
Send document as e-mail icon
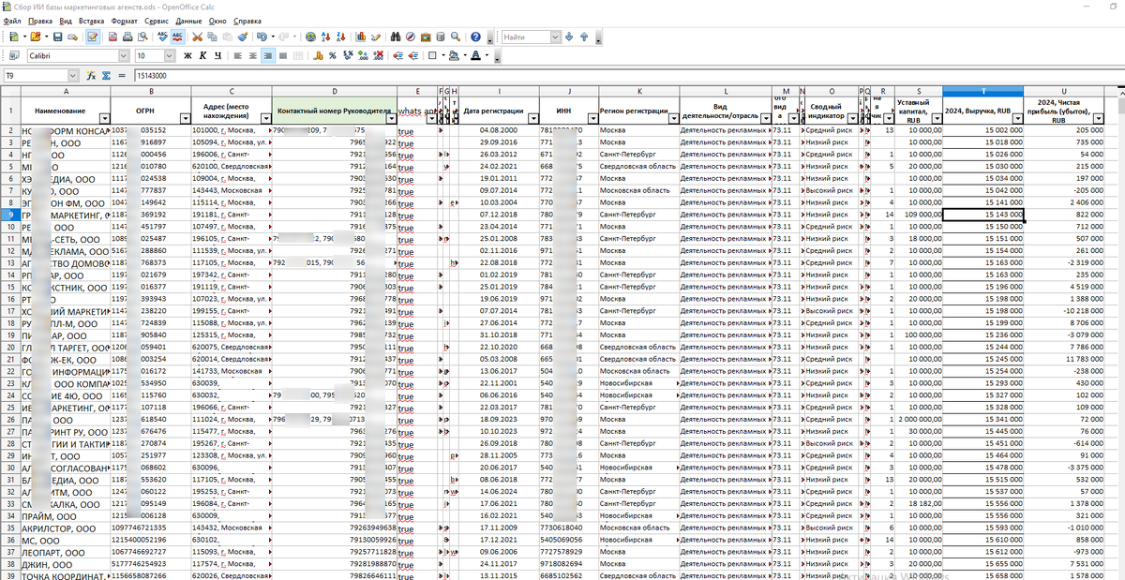click(72, 37)
